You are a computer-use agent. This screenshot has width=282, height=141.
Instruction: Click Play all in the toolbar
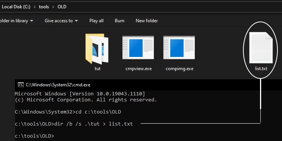96,21
